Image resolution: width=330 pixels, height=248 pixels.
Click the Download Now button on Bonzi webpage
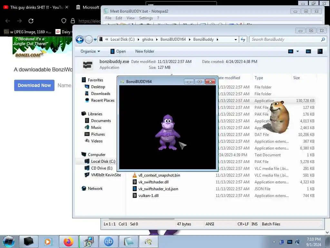(x=34, y=85)
